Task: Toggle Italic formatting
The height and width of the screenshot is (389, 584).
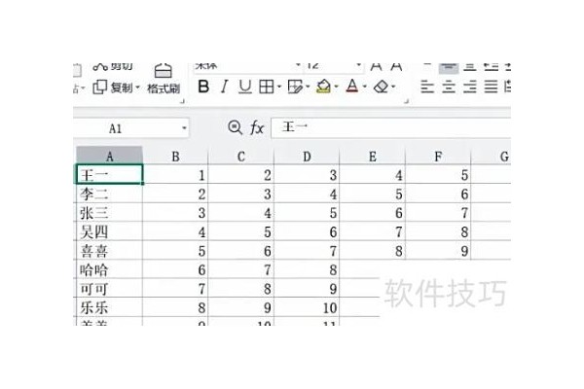Action: (x=224, y=87)
